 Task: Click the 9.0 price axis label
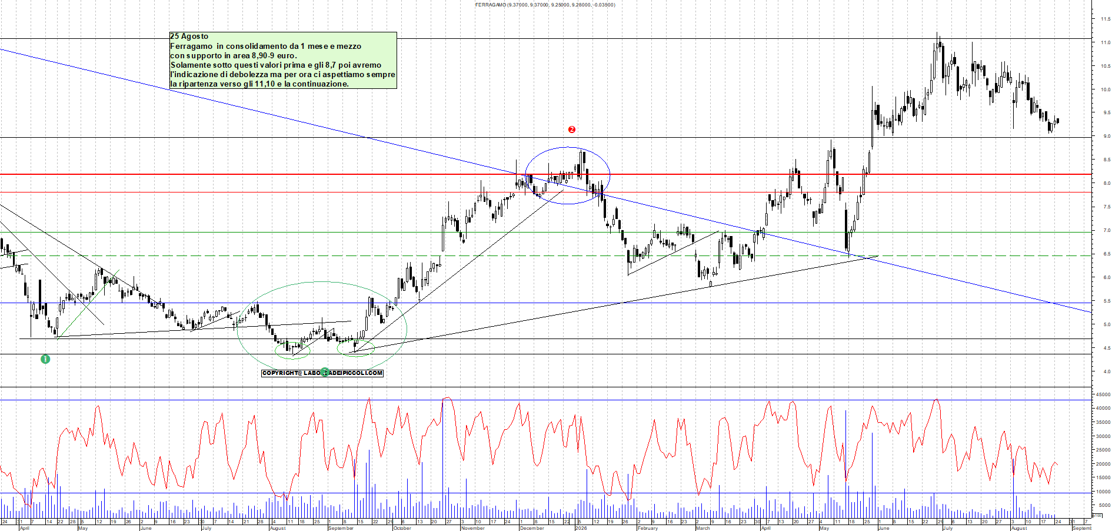[x=1107, y=136]
